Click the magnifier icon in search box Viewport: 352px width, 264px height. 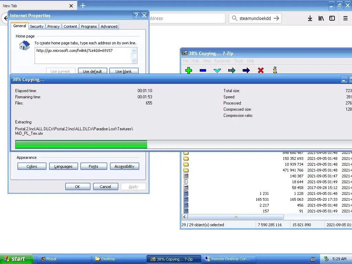234,18
